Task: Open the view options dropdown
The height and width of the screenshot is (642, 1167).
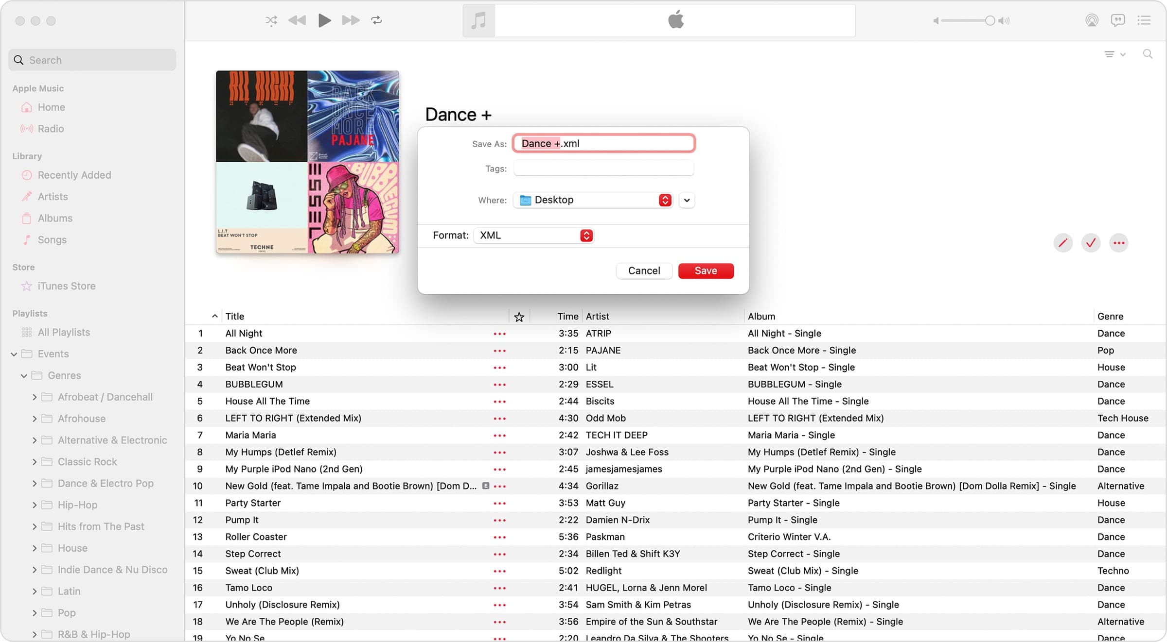Action: click(1115, 54)
